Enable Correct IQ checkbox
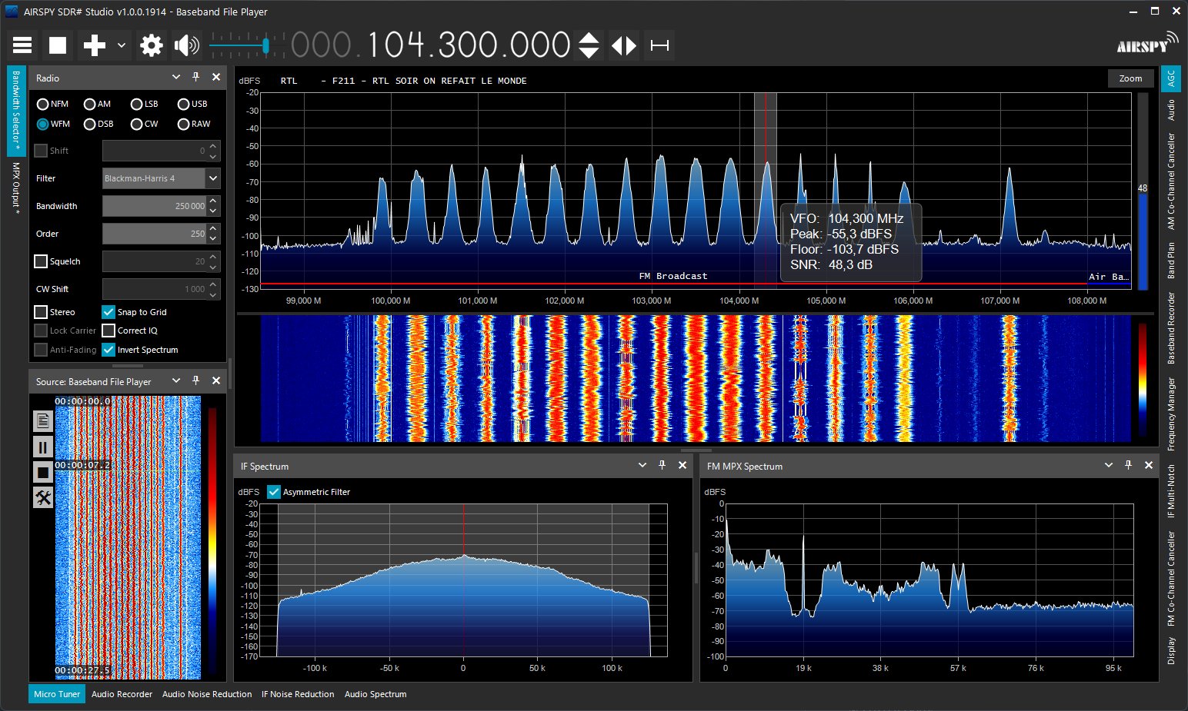The height and width of the screenshot is (711, 1188). coord(108,331)
